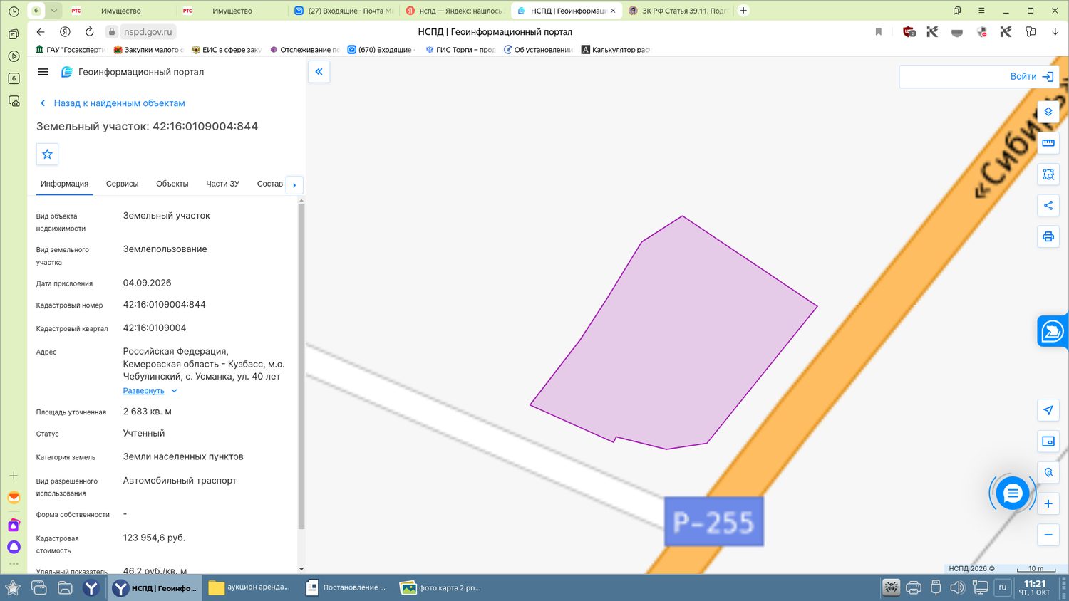The image size is (1069, 601).
Task: Open the blue side help widget
Action: [x=1053, y=332]
